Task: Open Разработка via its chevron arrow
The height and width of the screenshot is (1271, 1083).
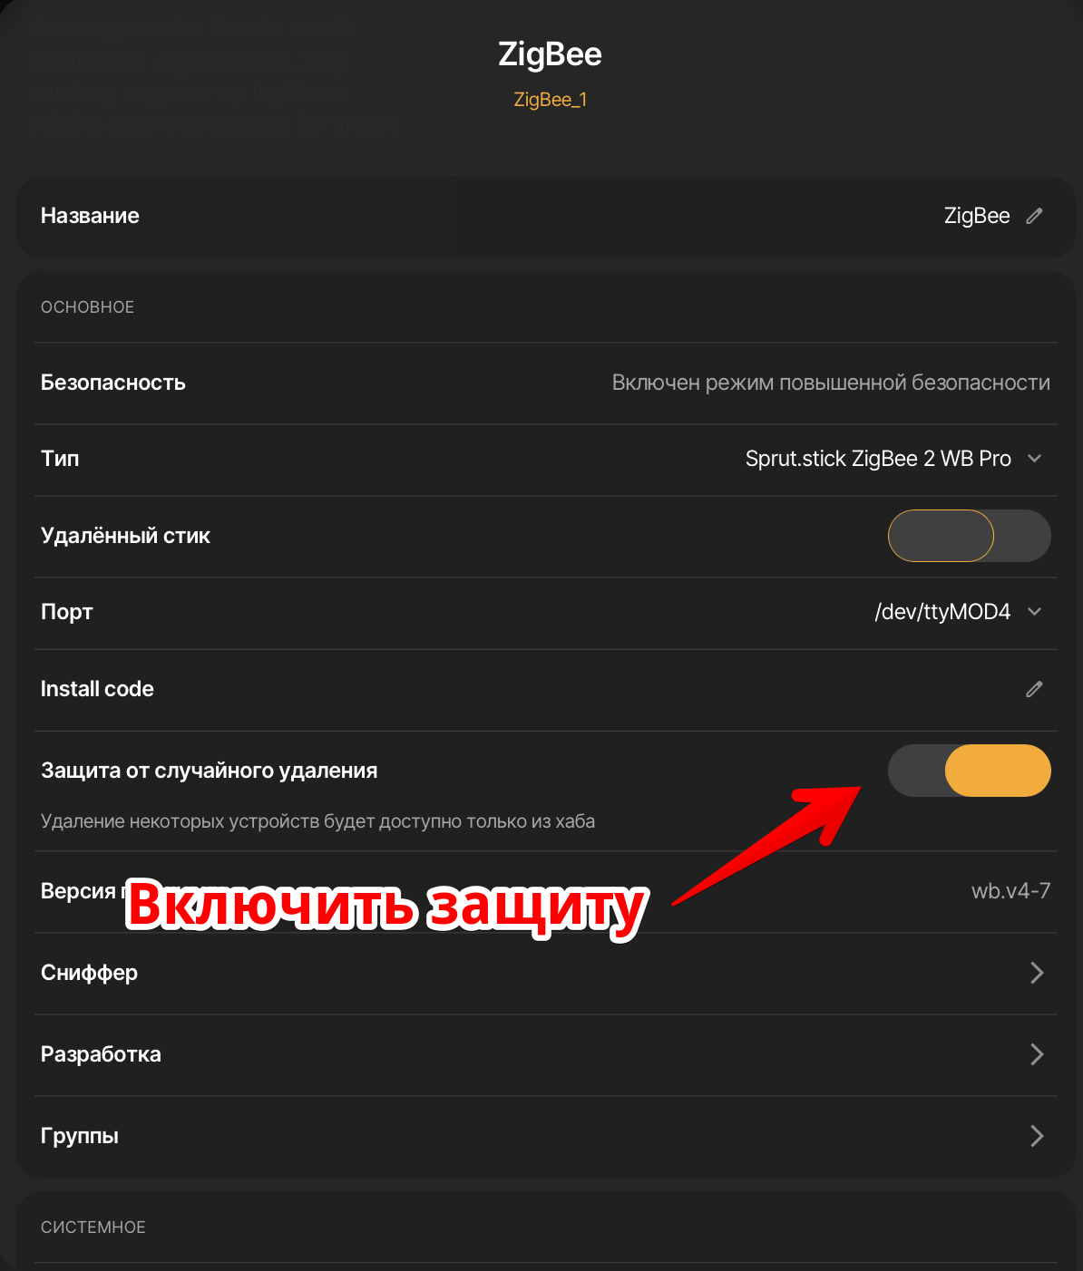Action: pos(1037,1054)
